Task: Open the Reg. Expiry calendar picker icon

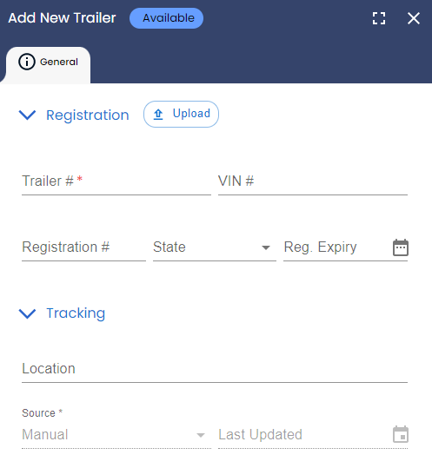Action: pyautogui.click(x=401, y=247)
